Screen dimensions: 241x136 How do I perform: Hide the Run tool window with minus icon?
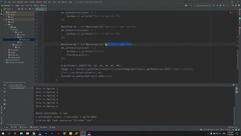(237, 85)
